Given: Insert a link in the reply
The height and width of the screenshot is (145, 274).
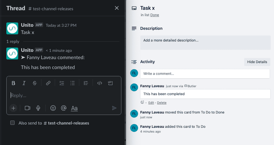Looking at the screenshot, I should pyautogui.click(x=48, y=83).
